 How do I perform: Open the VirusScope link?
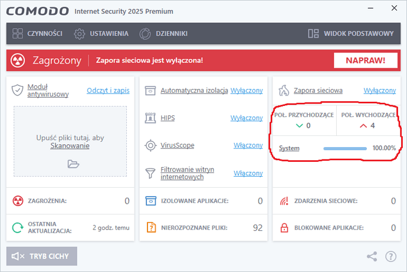(178, 145)
